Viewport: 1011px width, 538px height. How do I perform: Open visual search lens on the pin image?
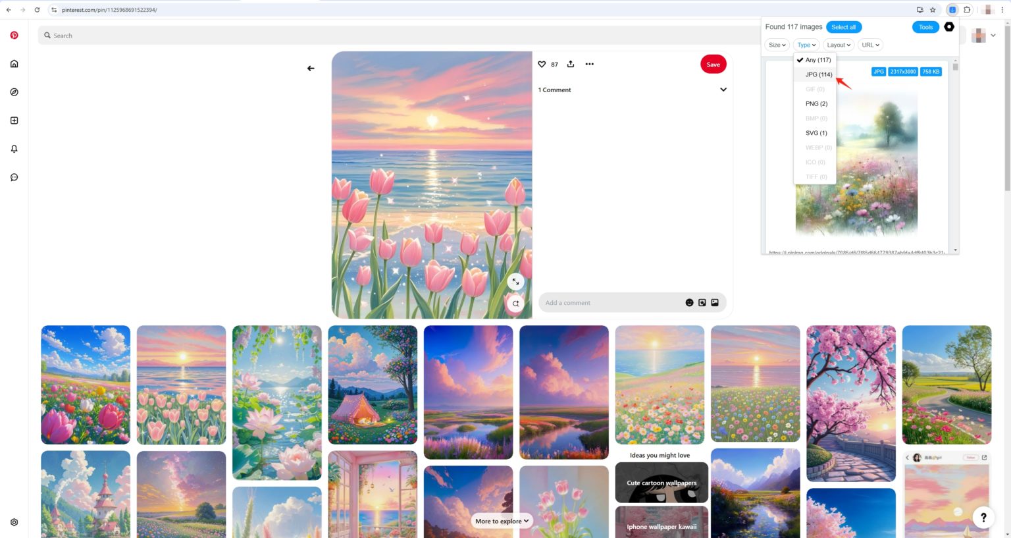coord(515,304)
